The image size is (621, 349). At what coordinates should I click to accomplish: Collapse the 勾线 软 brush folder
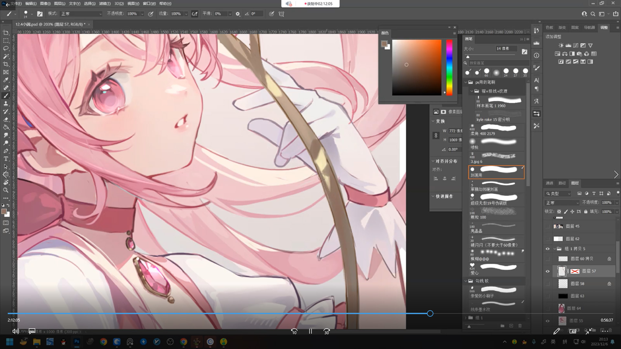(466, 281)
